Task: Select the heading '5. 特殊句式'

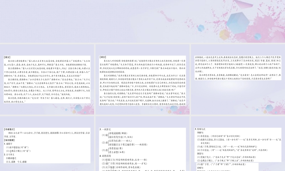Action: (200, 129)
